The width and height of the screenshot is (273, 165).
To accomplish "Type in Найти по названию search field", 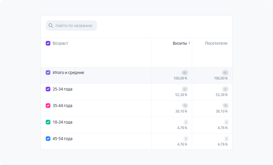I will point(74,26).
